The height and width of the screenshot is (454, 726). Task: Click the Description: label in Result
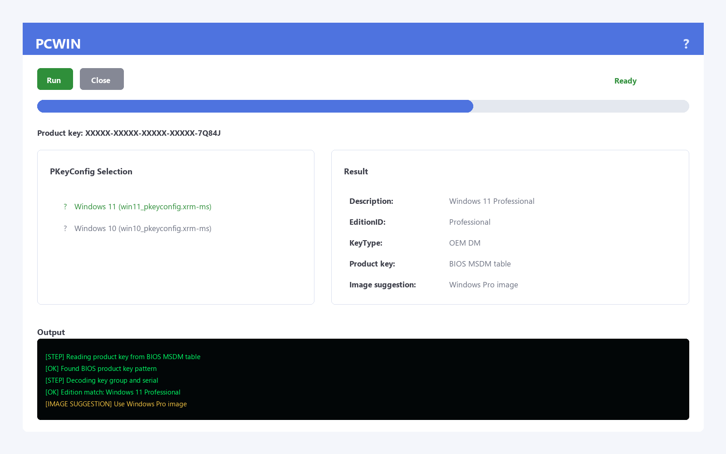coord(371,201)
